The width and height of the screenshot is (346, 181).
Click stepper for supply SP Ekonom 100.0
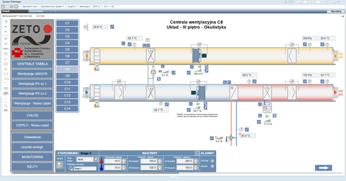(x=160, y=168)
